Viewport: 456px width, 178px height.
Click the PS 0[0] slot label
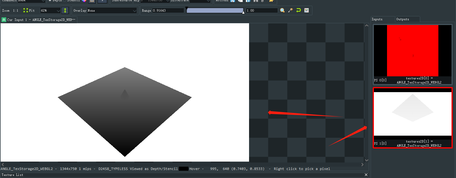pyautogui.click(x=380, y=80)
